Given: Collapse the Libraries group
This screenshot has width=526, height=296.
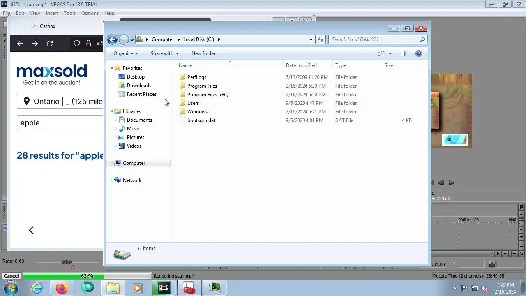Looking at the screenshot, I should 111,111.
